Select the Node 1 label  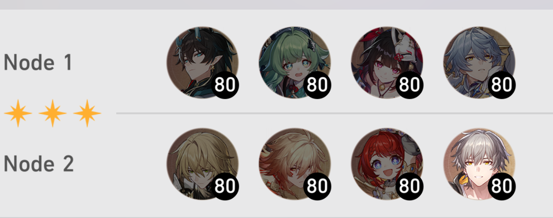(38, 62)
